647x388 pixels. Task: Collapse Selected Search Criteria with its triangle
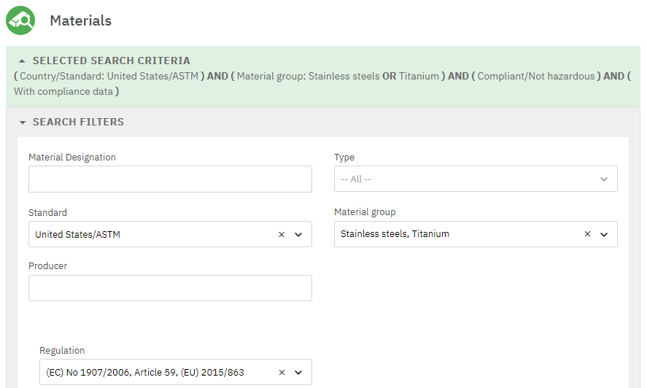22,61
